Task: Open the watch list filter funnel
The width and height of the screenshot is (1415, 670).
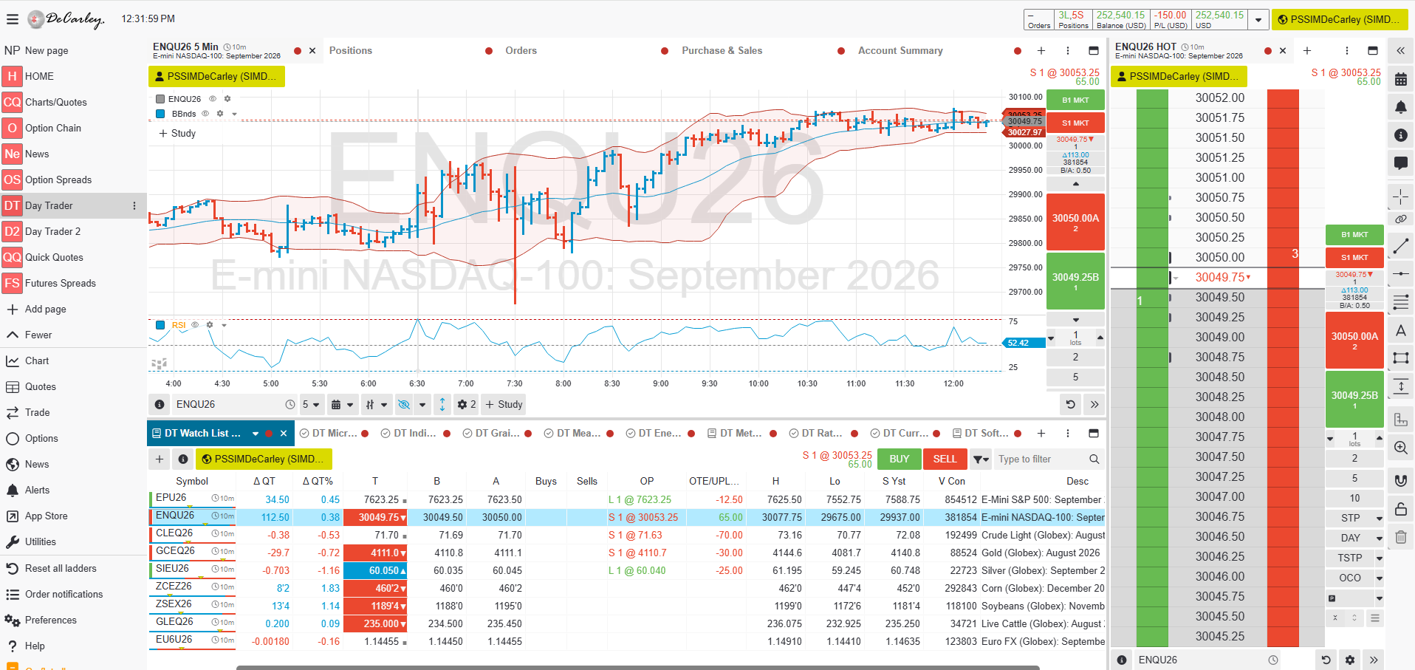Action: [x=981, y=459]
